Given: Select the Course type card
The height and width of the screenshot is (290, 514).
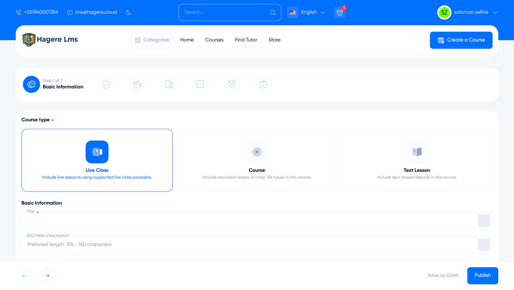Looking at the screenshot, I should 257,160.
